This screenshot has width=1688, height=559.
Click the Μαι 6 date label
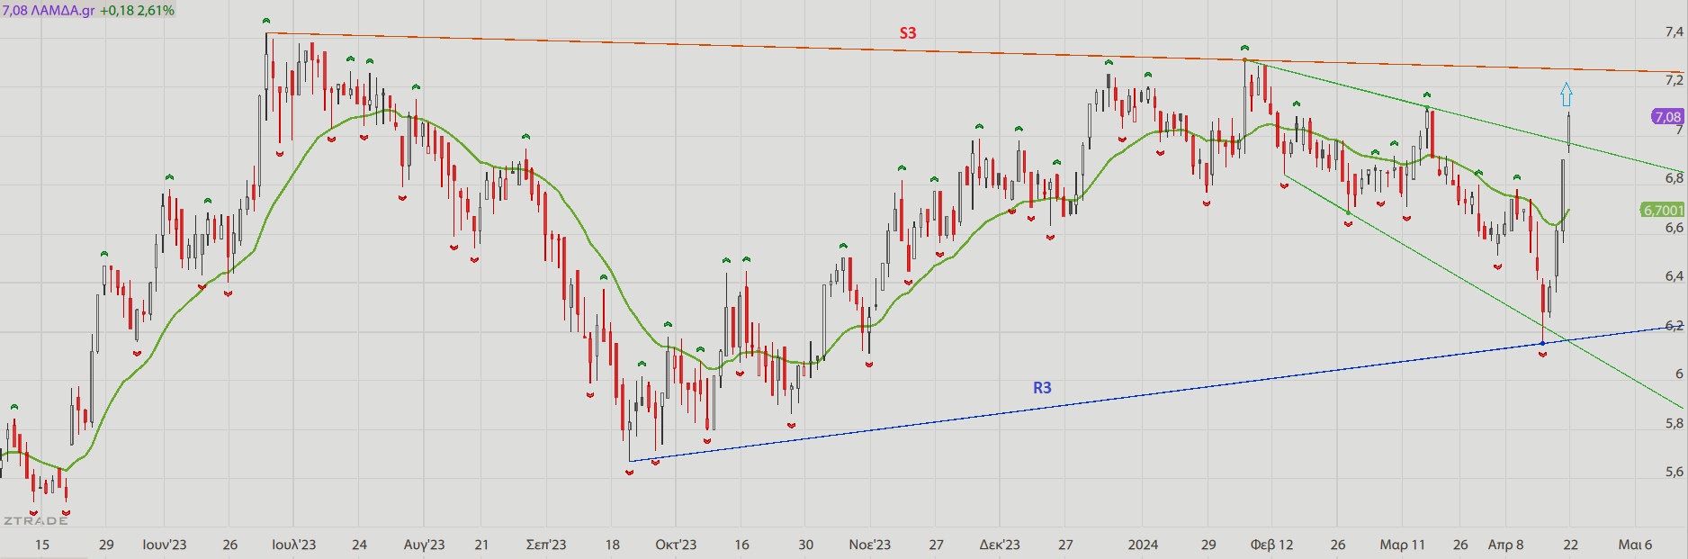[x=1635, y=545]
